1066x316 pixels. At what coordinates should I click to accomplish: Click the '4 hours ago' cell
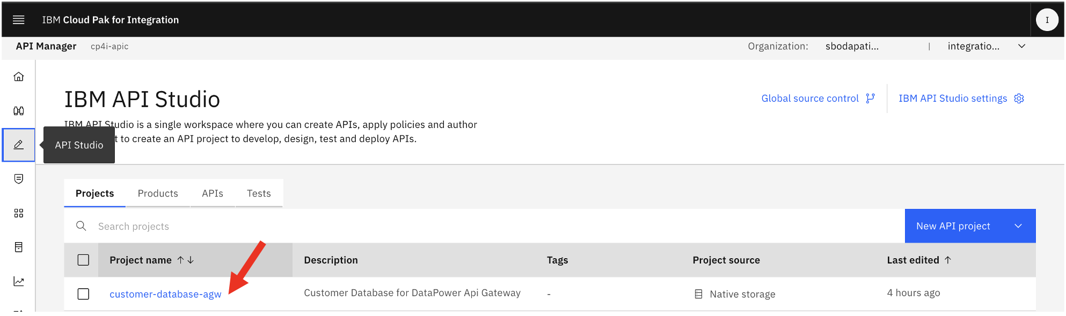pos(914,293)
